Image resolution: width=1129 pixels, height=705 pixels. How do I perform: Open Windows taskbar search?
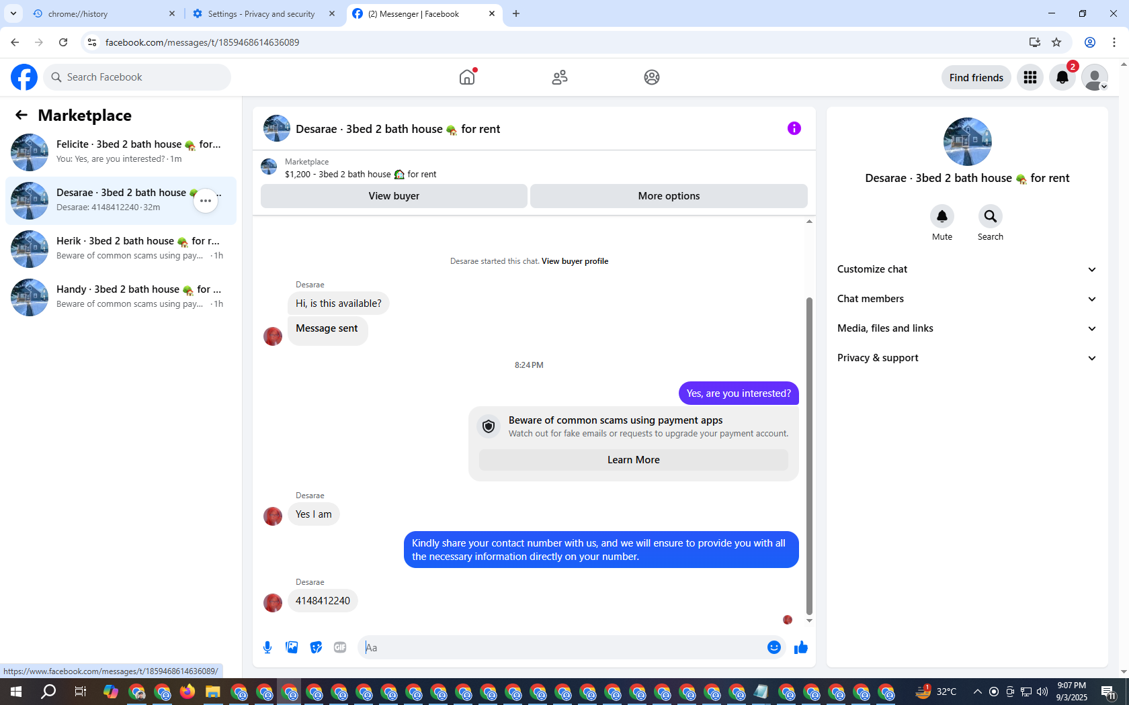pyautogui.click(x=48, y=692)
